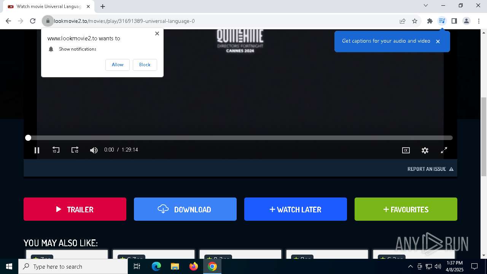The height and width of the screenshot is (274, 487).
Task: Click the taskbar search box
Action: pyautogui.click(x=73, y=266)
